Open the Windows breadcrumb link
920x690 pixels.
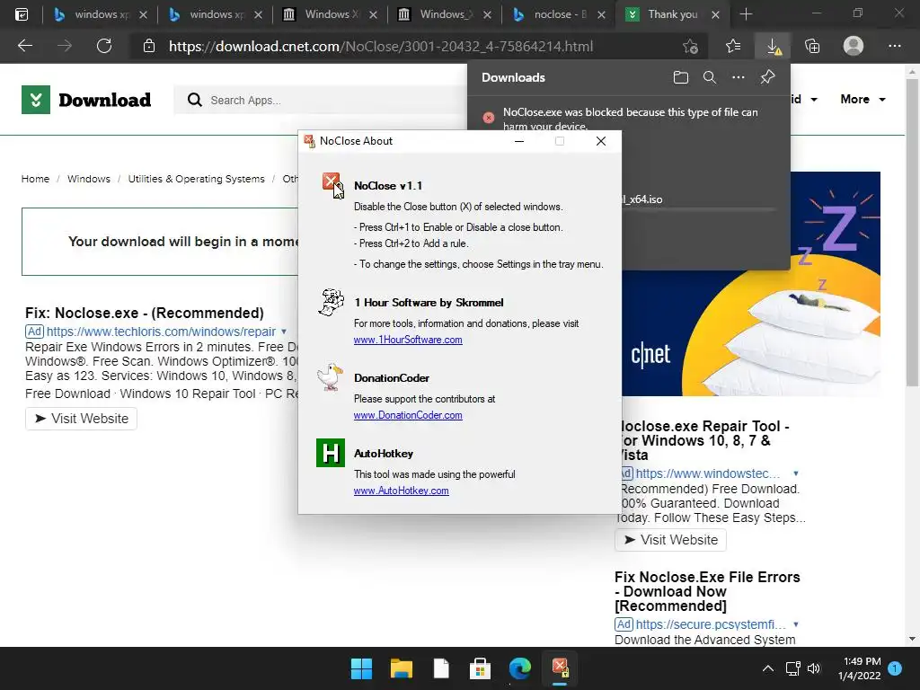pyautogui.click(x=89, y=179)
